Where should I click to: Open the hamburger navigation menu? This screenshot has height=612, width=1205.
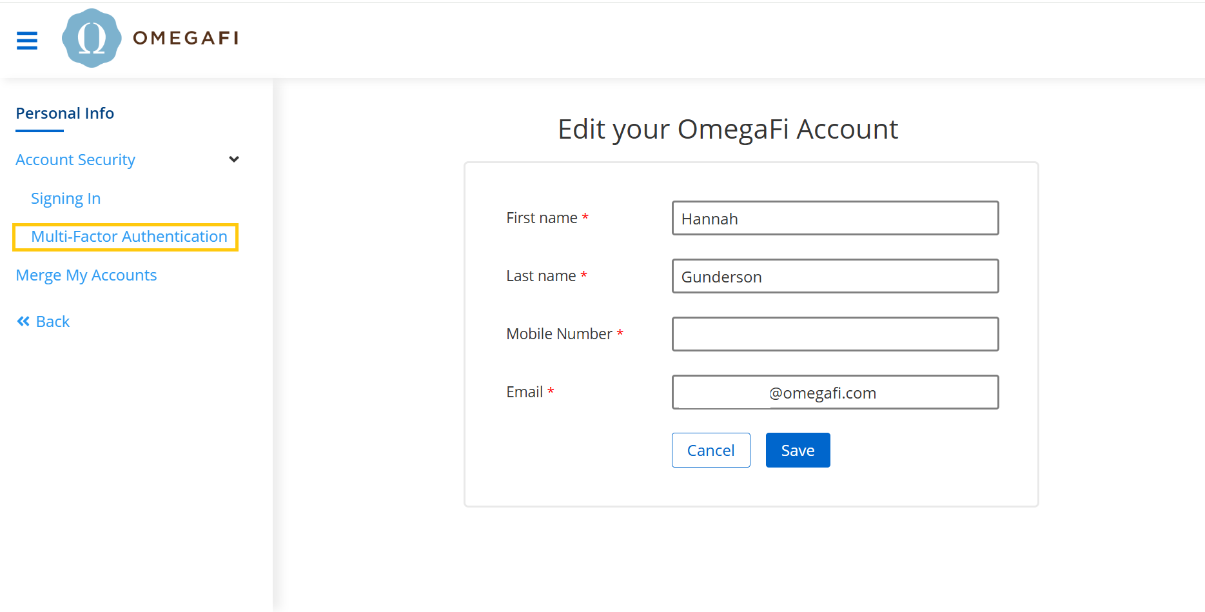[27, 40]
